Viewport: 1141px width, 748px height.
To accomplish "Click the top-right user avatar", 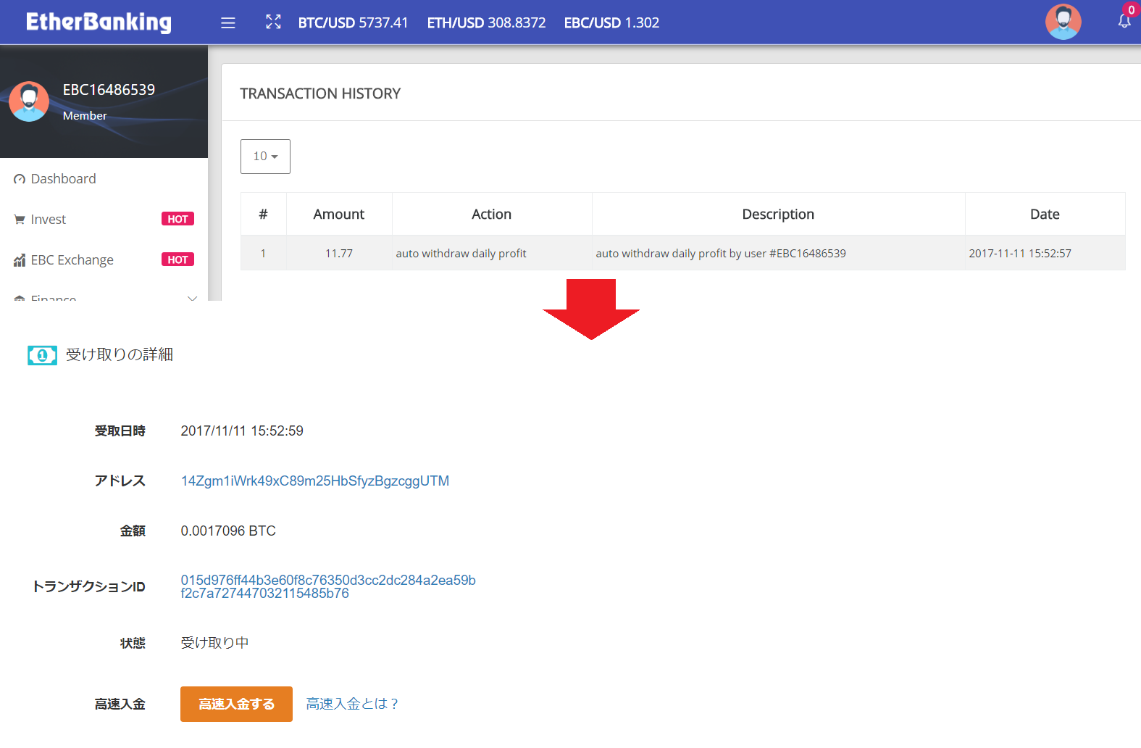I will pyautogui.click(x=1063, y=22).
